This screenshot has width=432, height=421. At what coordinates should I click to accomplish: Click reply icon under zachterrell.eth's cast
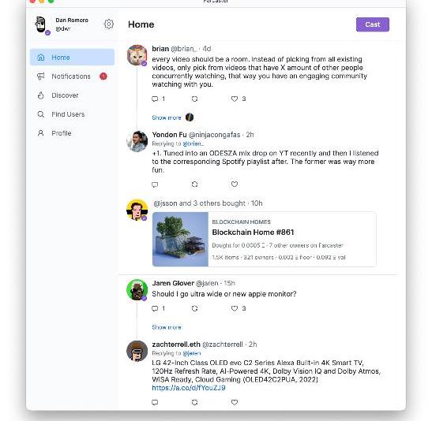coord(155,402)
